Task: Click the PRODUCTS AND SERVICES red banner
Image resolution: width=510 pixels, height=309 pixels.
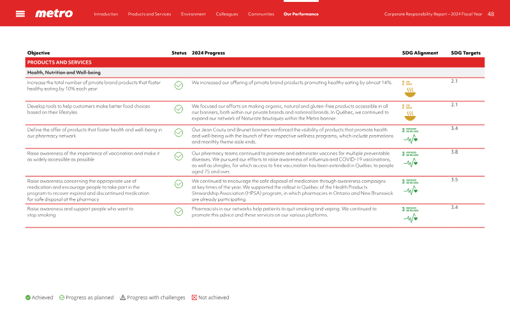Action: click(254, 62)
